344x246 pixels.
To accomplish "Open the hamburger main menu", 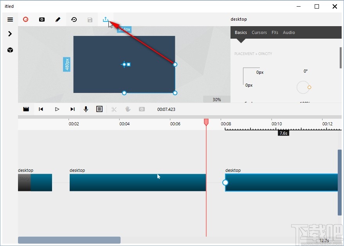I will coord(10,20).
